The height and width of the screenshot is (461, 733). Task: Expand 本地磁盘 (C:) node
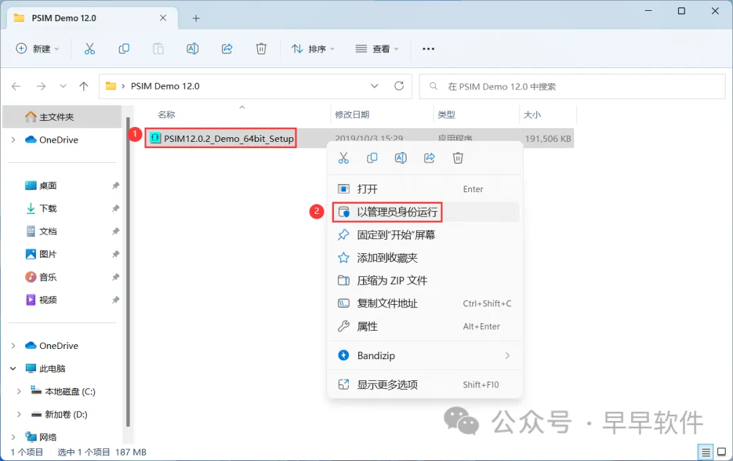point(19,391)
